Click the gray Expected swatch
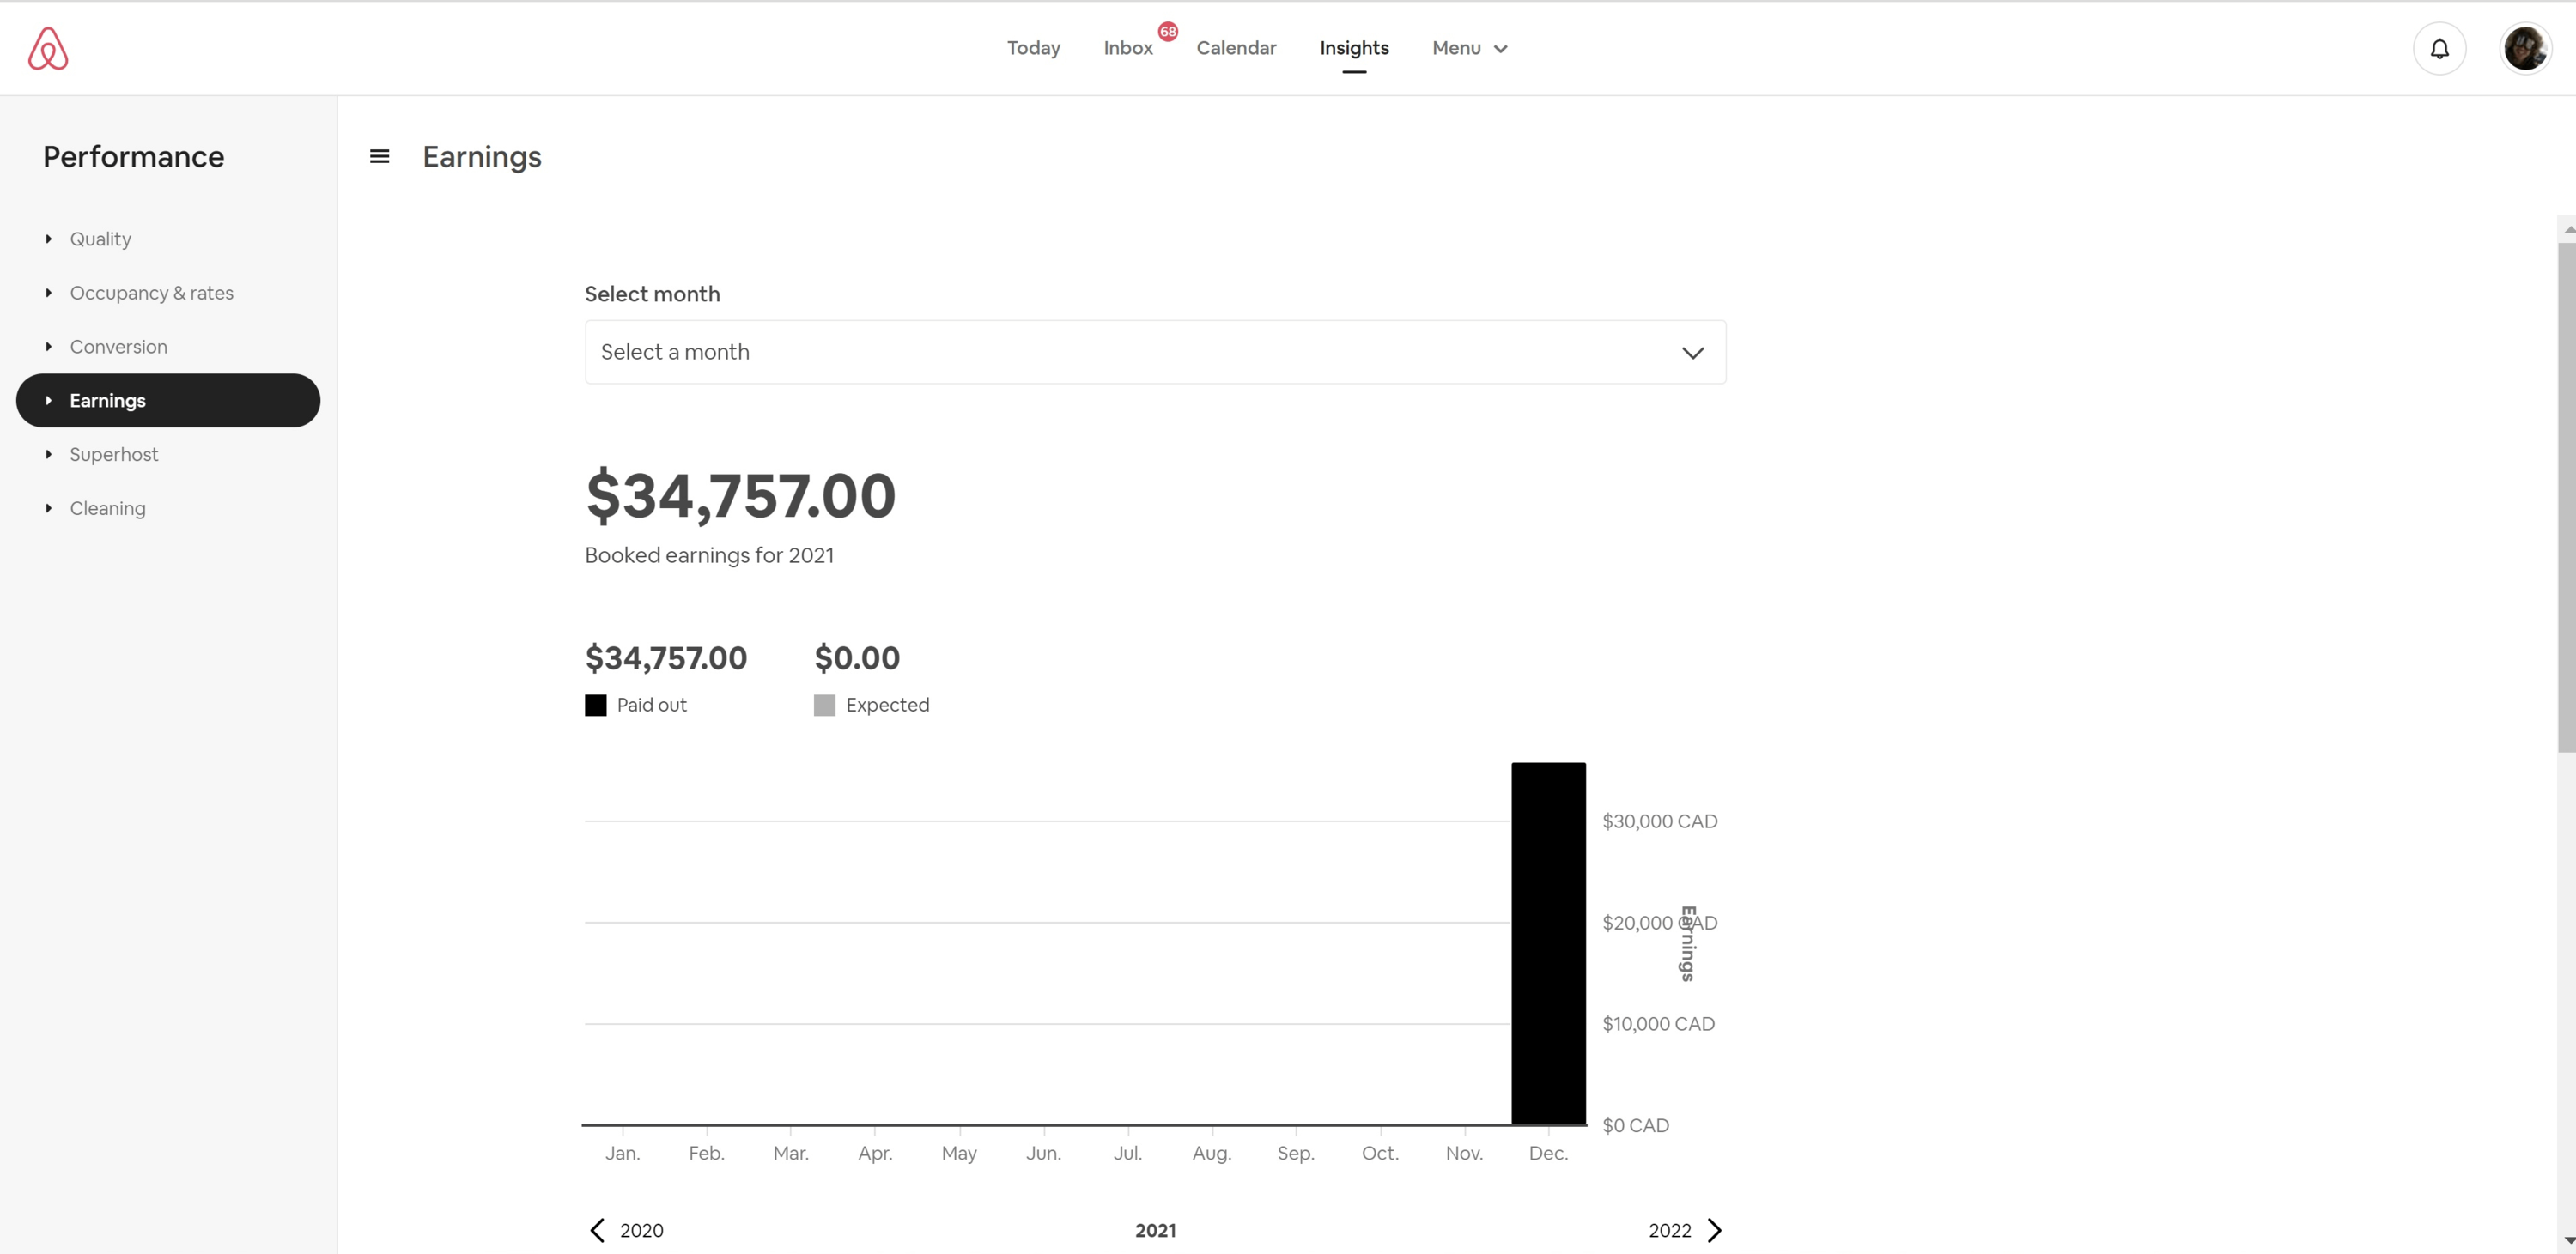The height and width of the screenshot is (1254, 2576). [x=824, y=706]
